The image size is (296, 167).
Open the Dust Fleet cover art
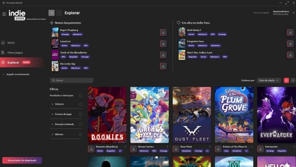pyautogui.click(x=192, y=115)
